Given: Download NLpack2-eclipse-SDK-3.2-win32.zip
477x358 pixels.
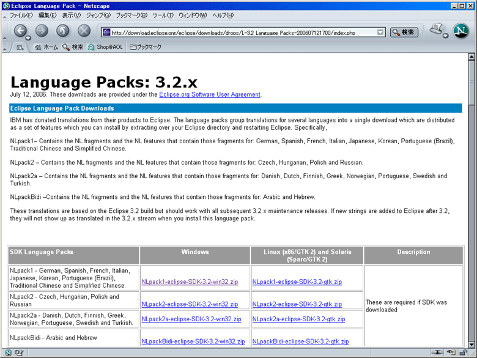Looking at the screenshot, I should coord(190,304).
